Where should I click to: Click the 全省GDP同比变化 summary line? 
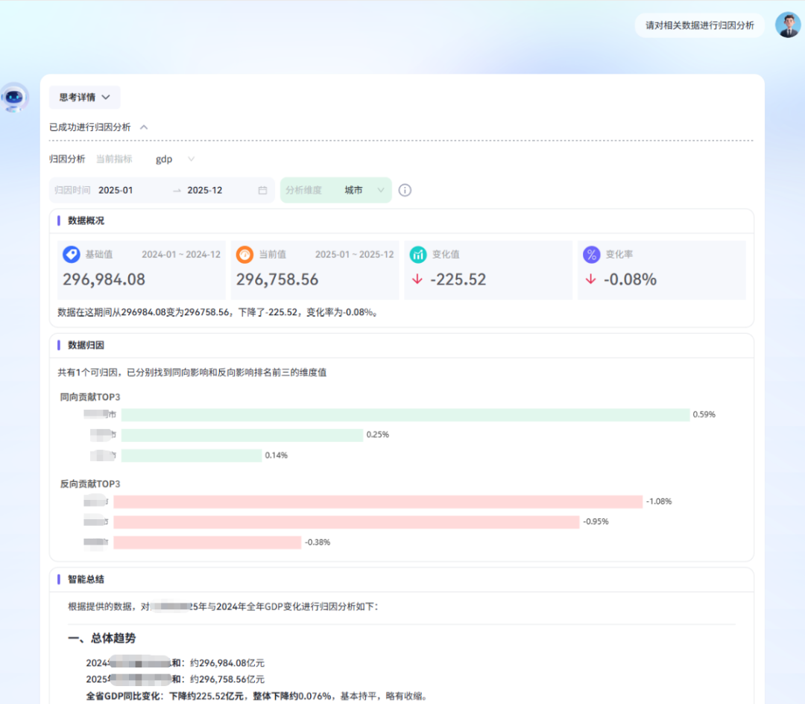[x=257, y=697]
